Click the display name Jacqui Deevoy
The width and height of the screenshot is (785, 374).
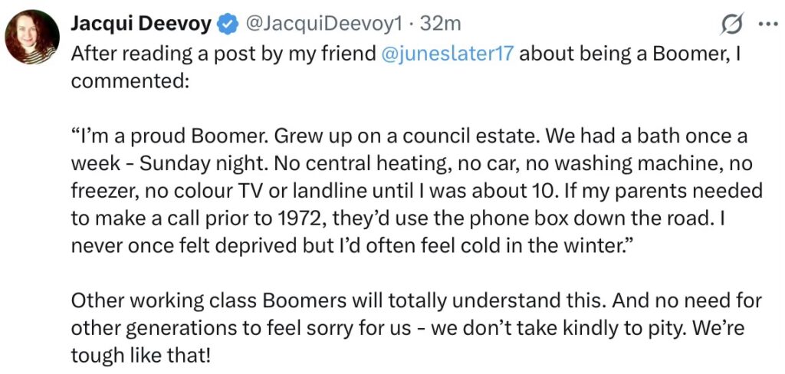141,25
